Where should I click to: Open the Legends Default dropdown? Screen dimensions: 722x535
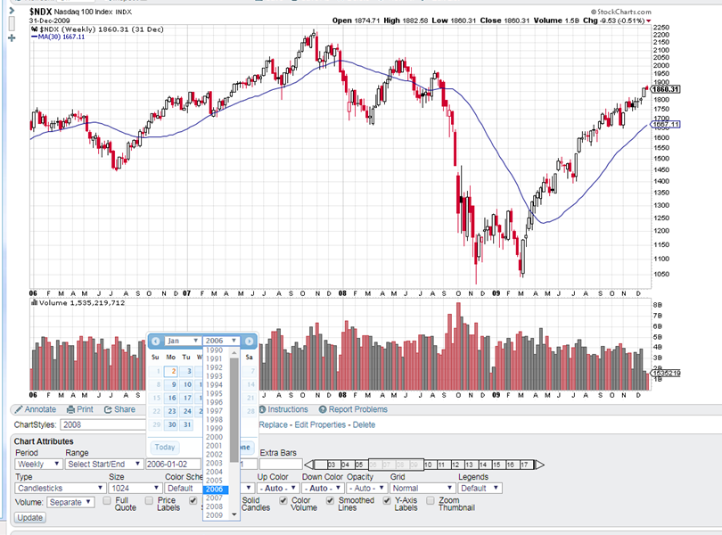click(x=480, y=488)
